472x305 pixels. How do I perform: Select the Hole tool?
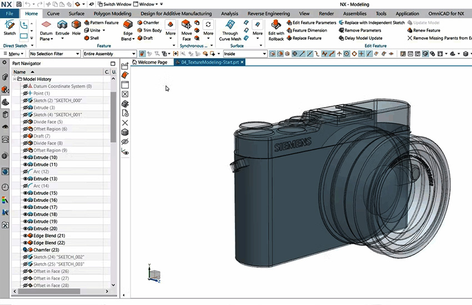(76, 28)
